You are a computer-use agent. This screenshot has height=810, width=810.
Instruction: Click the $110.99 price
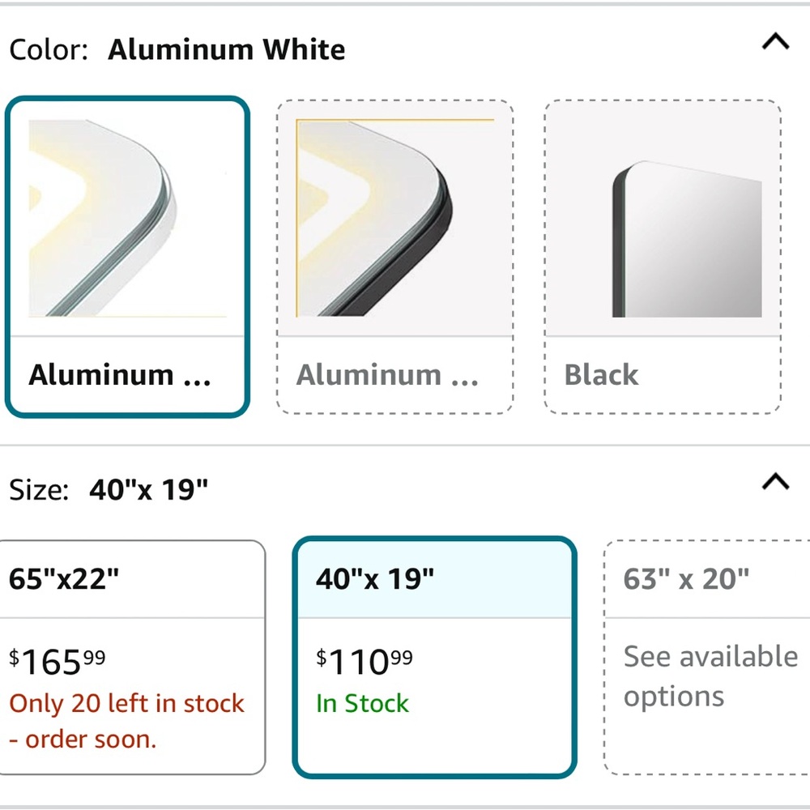(x=364, y=662)
